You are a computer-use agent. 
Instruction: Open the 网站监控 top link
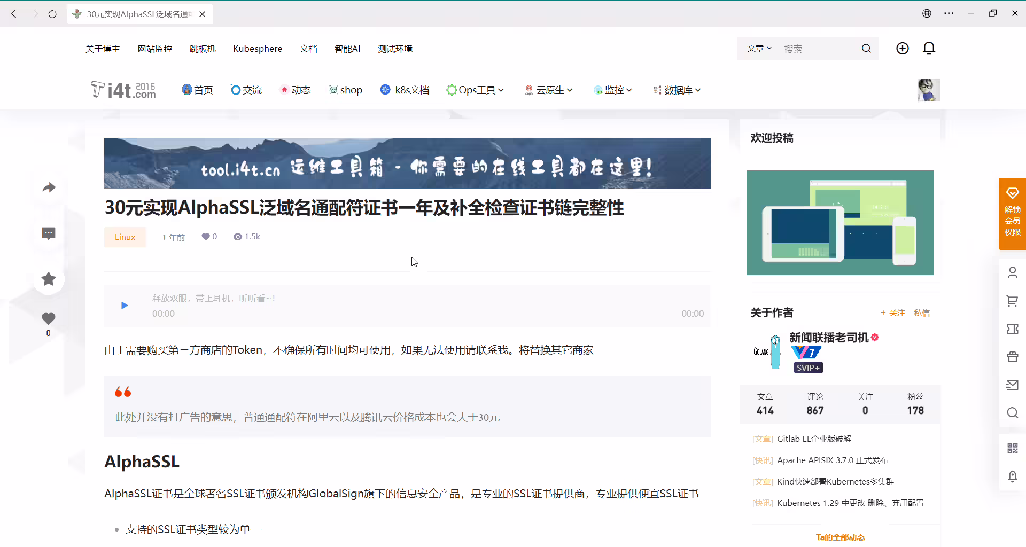155,49
